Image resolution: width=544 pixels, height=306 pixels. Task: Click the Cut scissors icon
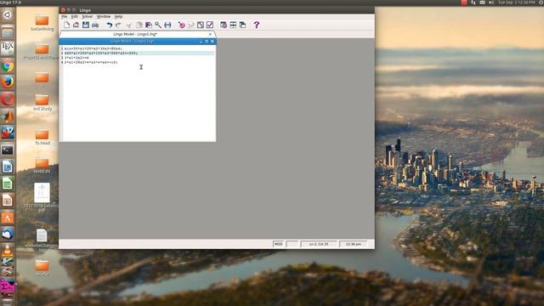pos(128,25)
